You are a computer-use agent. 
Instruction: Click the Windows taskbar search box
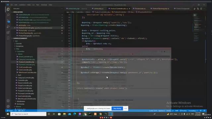click(x=28, y=114)
